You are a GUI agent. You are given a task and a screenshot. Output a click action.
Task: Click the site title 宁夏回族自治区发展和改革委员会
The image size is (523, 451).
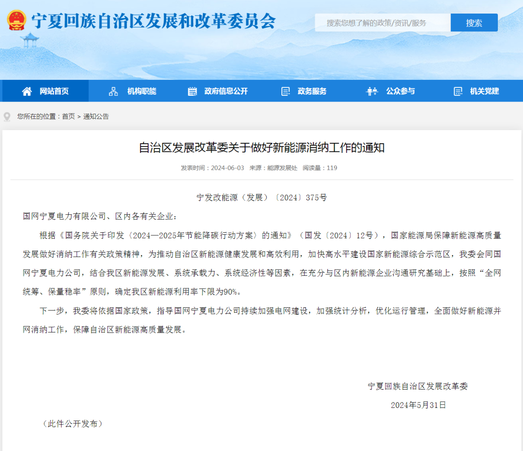pos(154,21)
